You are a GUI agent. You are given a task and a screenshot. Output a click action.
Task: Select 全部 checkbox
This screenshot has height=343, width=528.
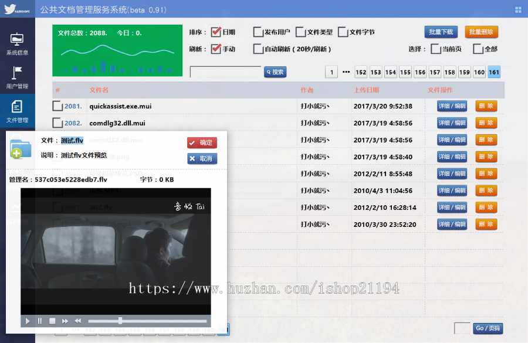click(x=478, y=49)
